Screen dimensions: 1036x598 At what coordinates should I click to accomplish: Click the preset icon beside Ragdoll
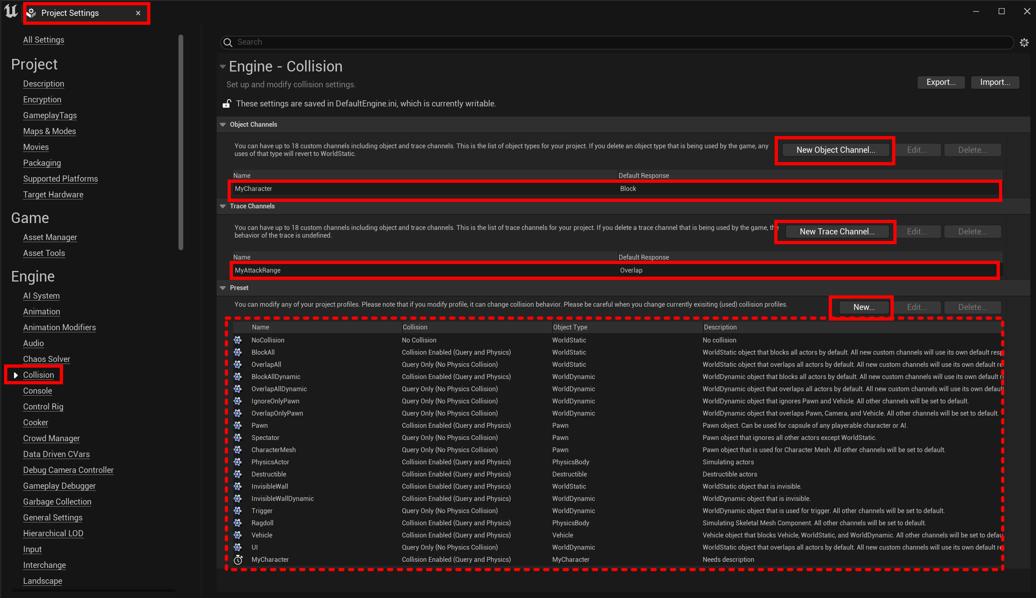click(238, 523)
